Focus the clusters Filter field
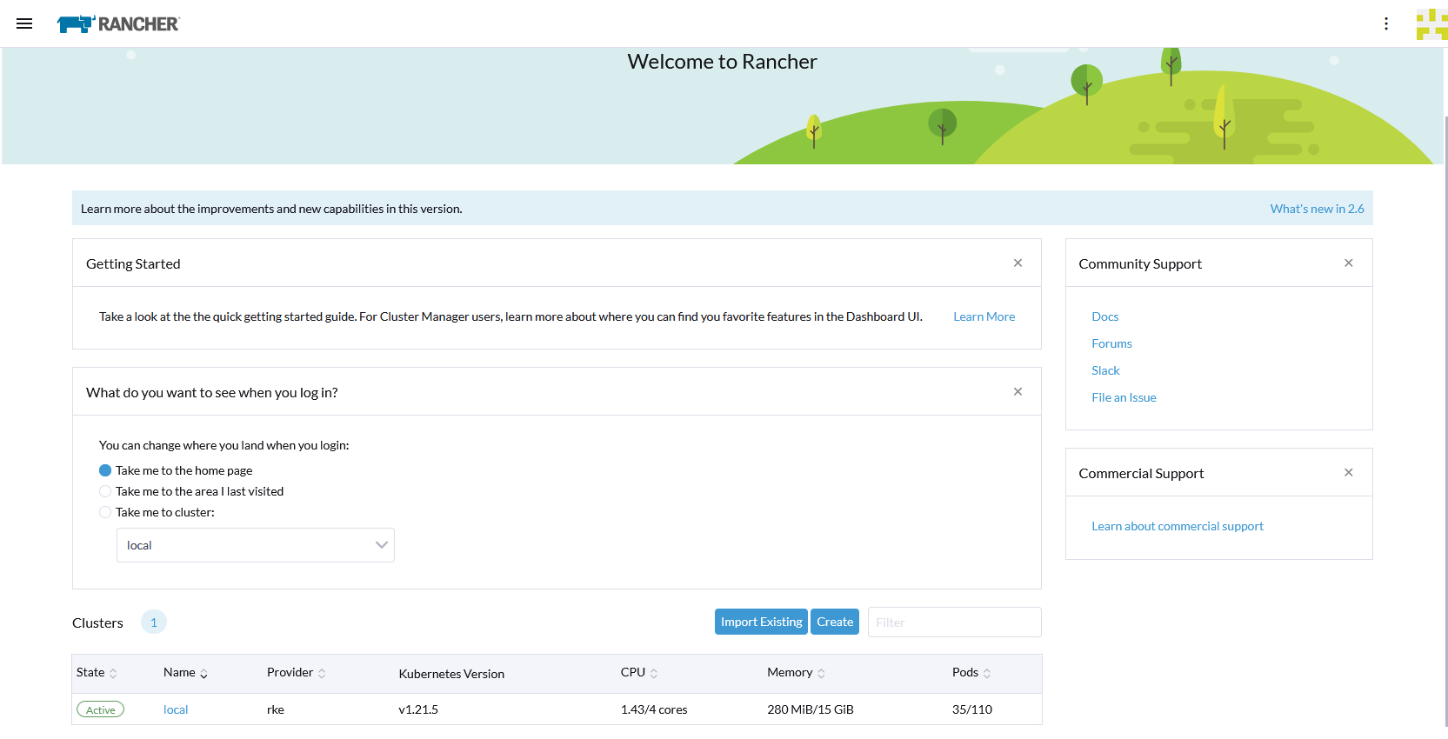The image size is (1448, 739). click(954, 622)
